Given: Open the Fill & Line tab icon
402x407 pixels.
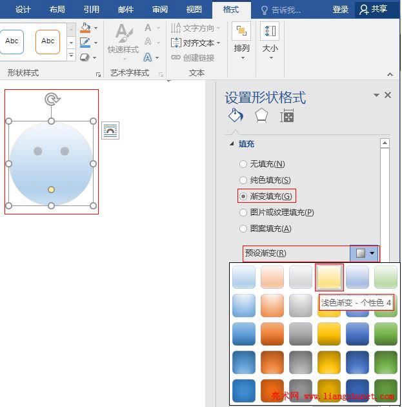Looking at the screenshot, I should tap(236, 116).
